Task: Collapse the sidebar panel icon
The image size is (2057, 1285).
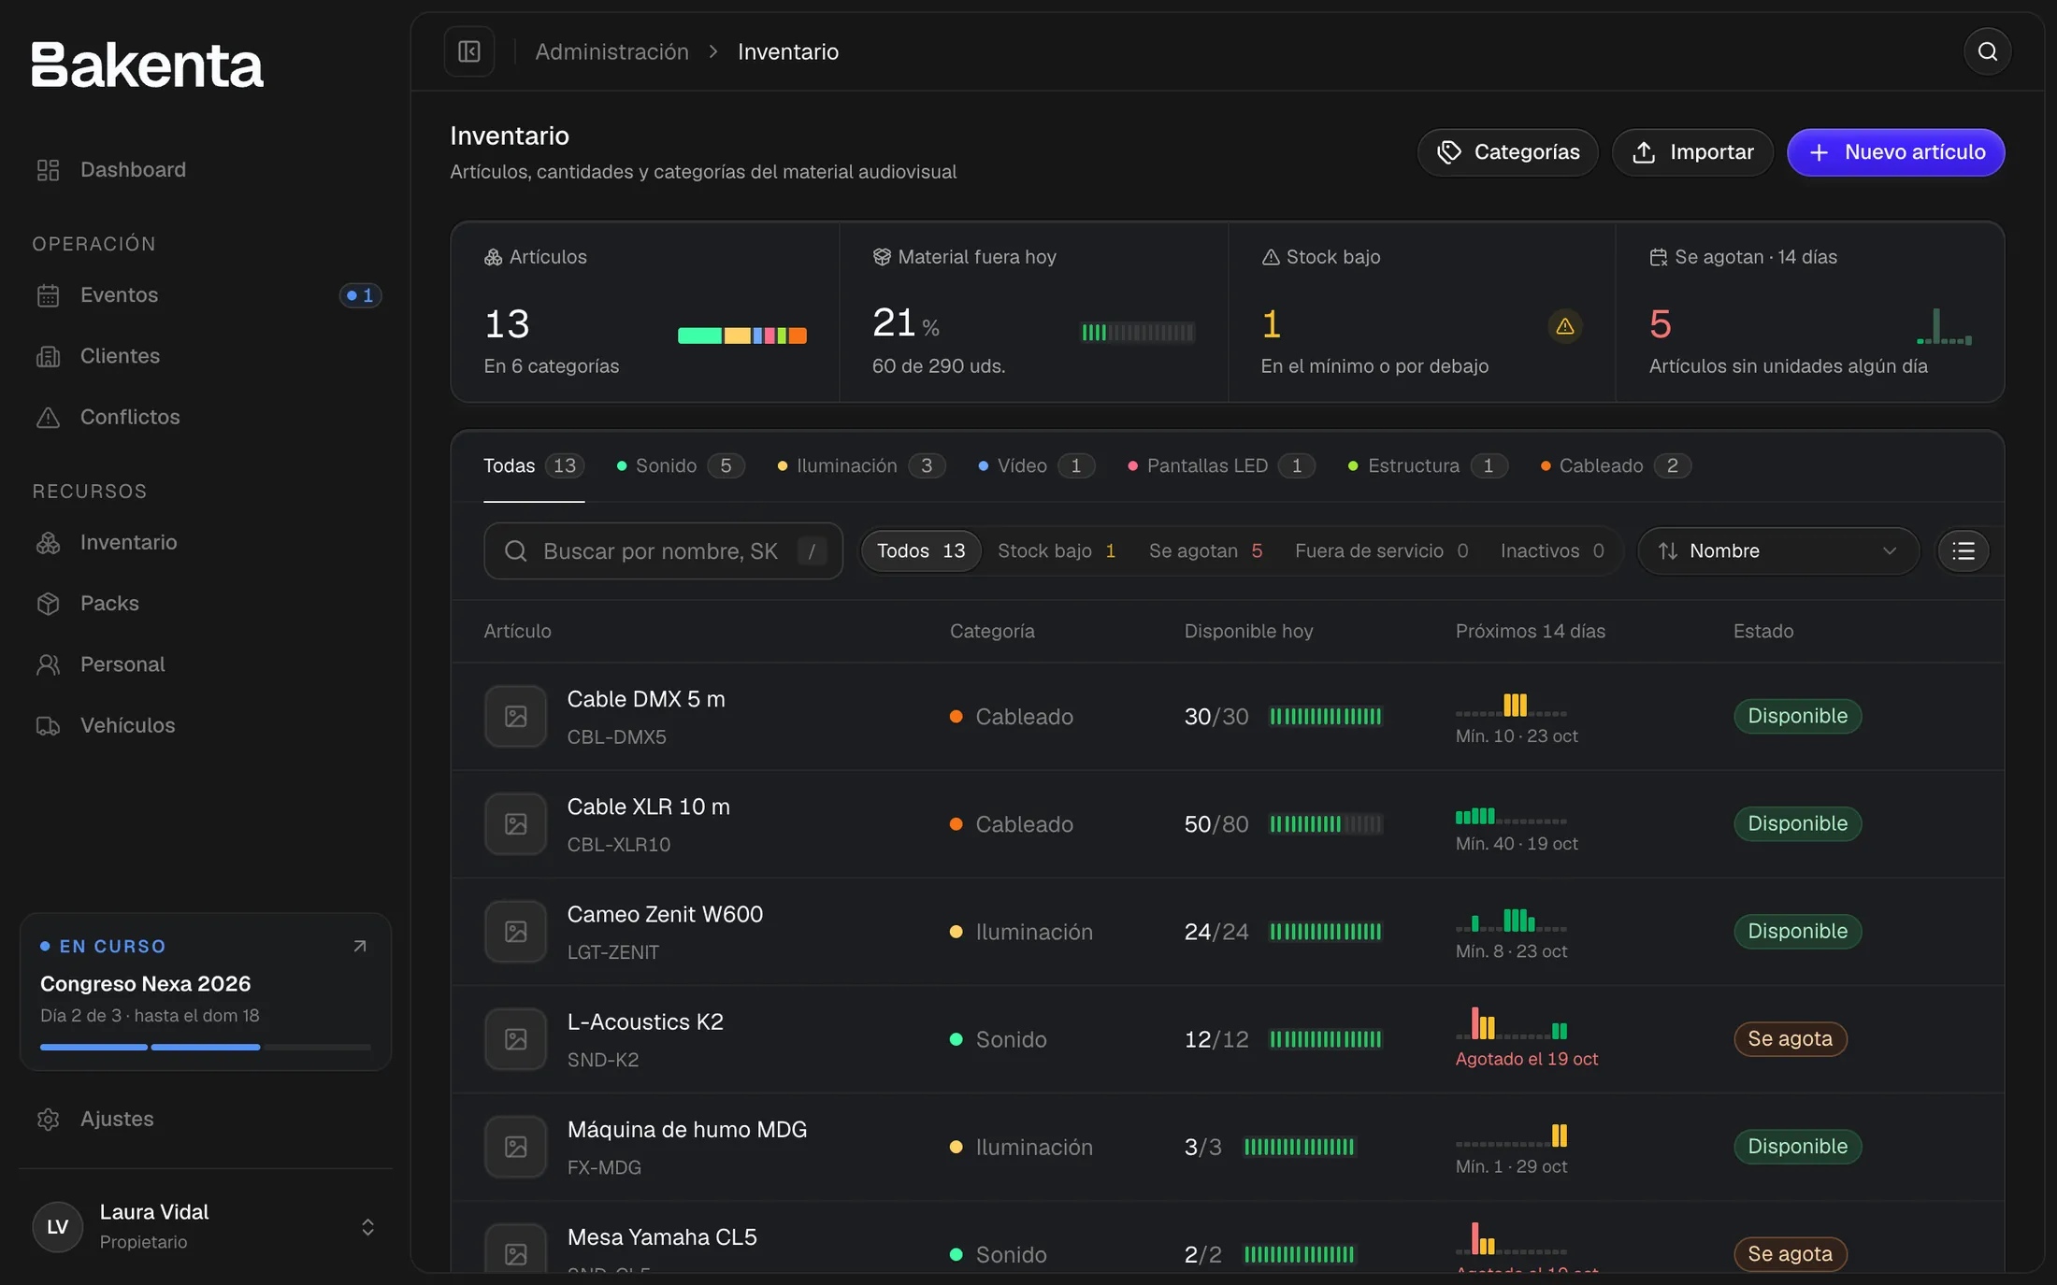Action: coord(469,51)
